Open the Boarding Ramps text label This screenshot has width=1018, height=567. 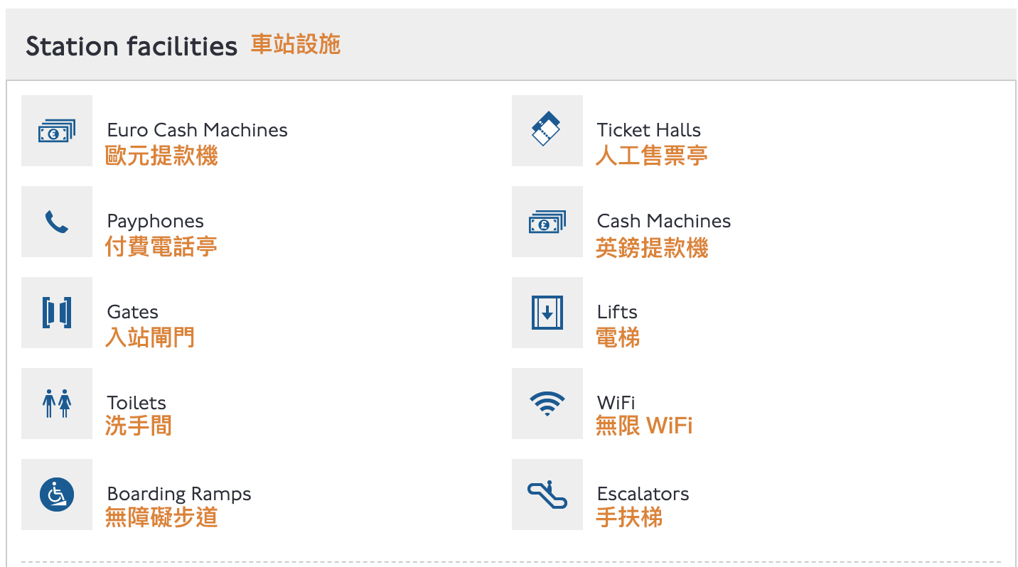coord(178,494)
